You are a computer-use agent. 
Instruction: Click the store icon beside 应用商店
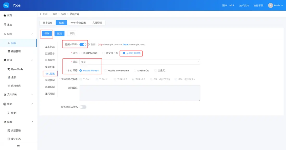pos(9,86)
